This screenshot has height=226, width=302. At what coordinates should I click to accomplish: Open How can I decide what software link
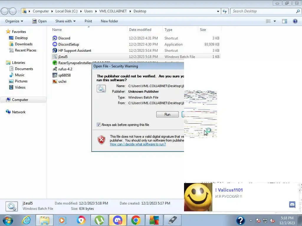tap(138, 144)
